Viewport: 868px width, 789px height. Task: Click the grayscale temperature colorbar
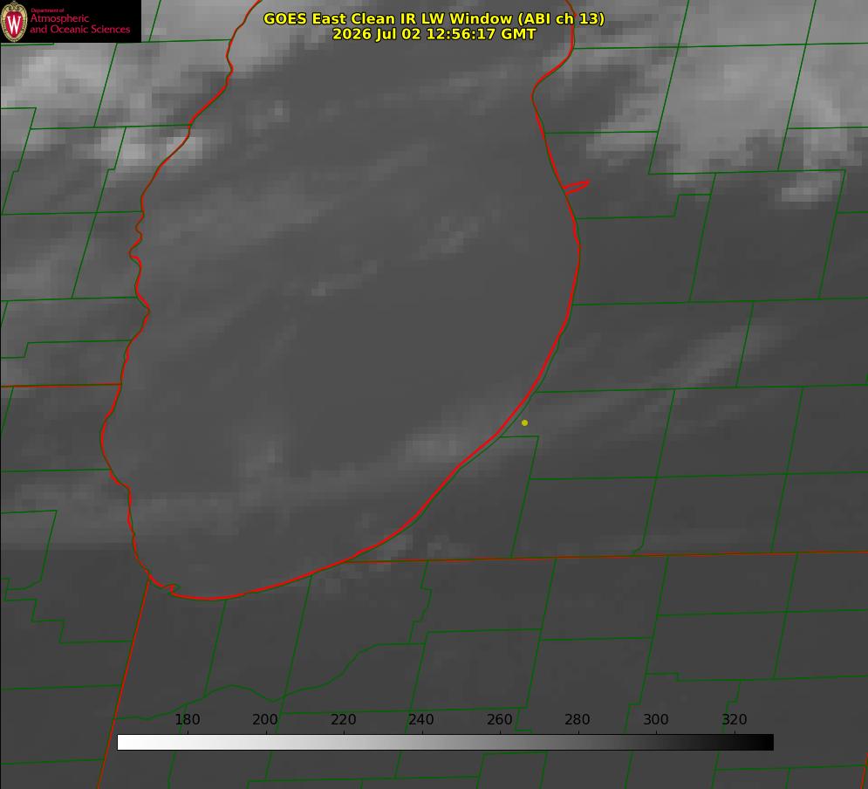pos(445,742)
